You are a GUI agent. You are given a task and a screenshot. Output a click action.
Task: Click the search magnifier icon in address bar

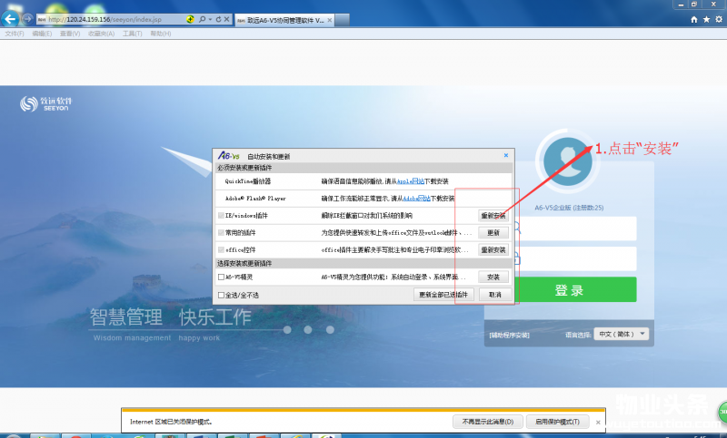tap(202, 19)
